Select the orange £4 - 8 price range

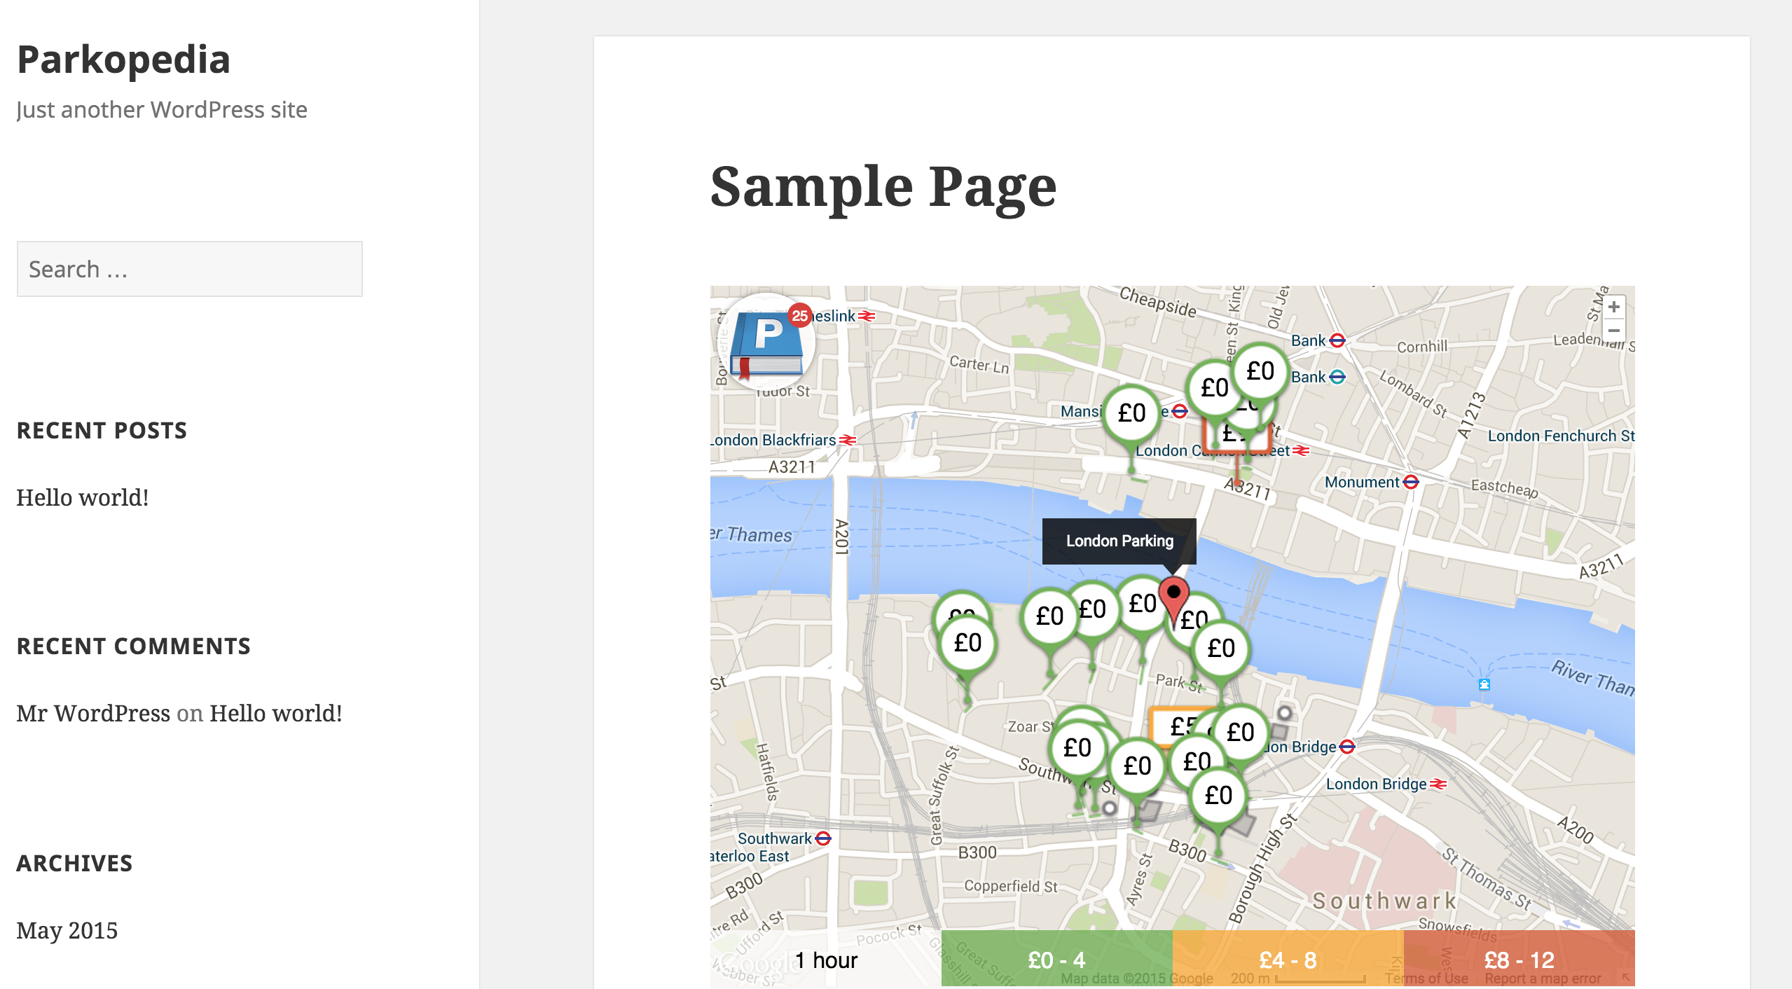(x=1288, y=960)
